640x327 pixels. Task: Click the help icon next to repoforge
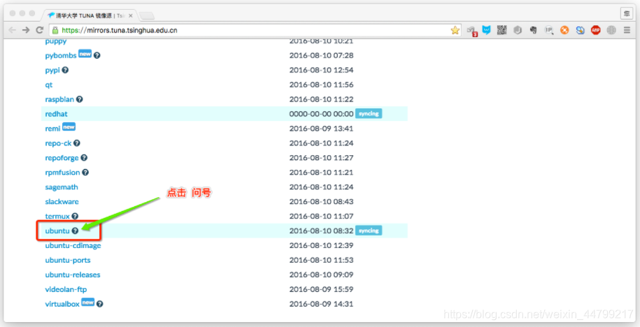(x=84, y=158)
